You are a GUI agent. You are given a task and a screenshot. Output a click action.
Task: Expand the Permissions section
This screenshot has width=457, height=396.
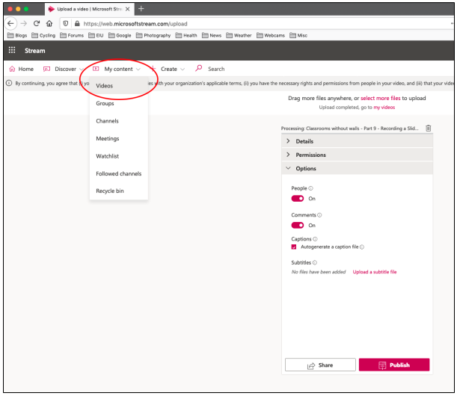pyautogui.click(x=310, y=155)
